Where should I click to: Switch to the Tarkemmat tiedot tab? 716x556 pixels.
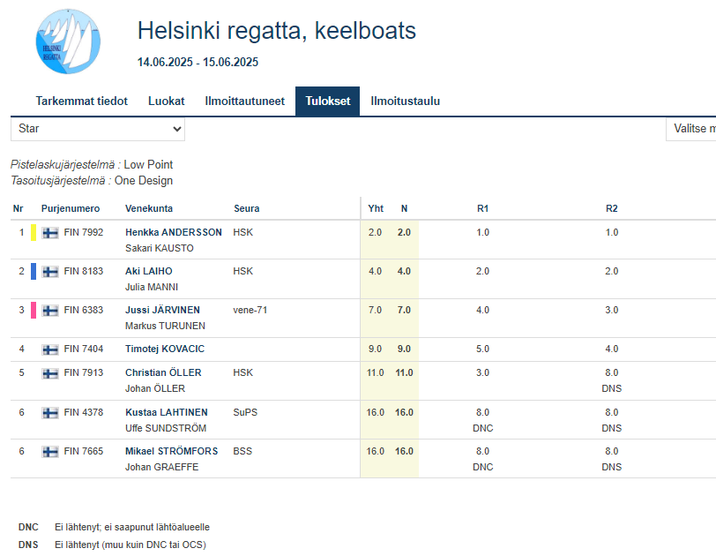click(81, 101)
